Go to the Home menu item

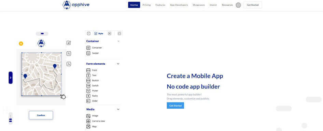pyautogui.click(x=134, y=5)
